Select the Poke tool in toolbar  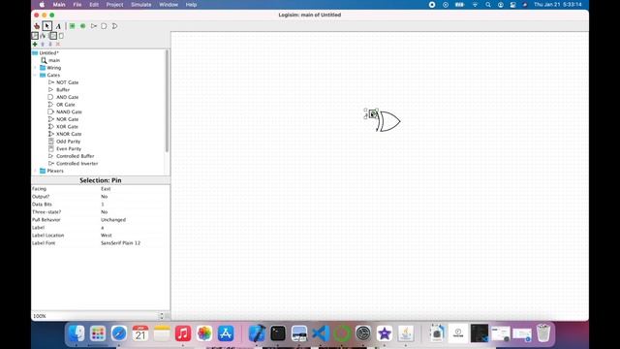37,26
